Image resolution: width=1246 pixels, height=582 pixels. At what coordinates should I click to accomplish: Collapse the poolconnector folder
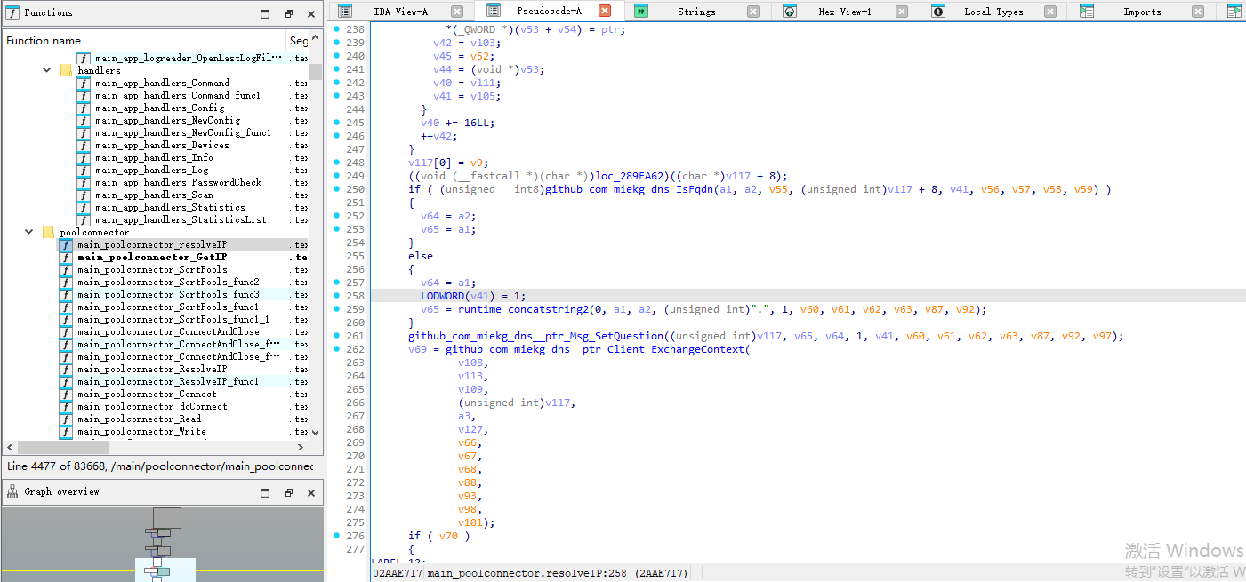click(29, 232)
